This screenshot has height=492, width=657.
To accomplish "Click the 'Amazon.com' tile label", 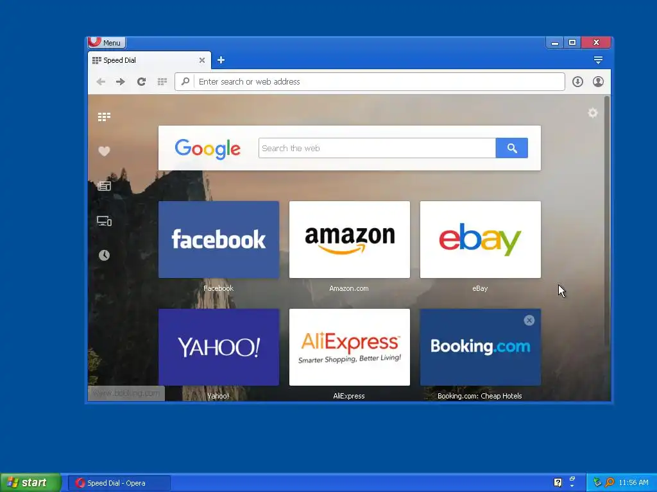I will click(349, 288).
